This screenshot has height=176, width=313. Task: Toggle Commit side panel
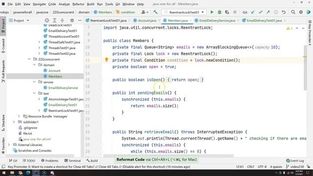[3, 46]
